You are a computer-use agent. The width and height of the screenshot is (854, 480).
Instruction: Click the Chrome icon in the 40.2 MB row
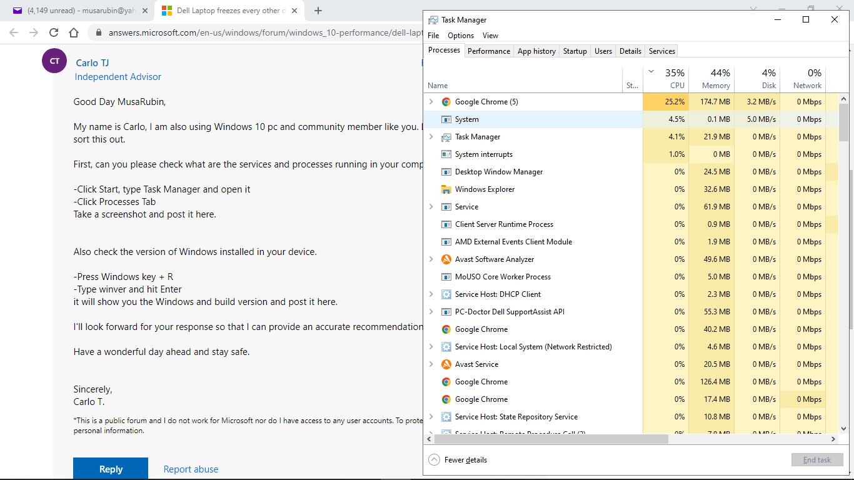[x=446, y=329]
